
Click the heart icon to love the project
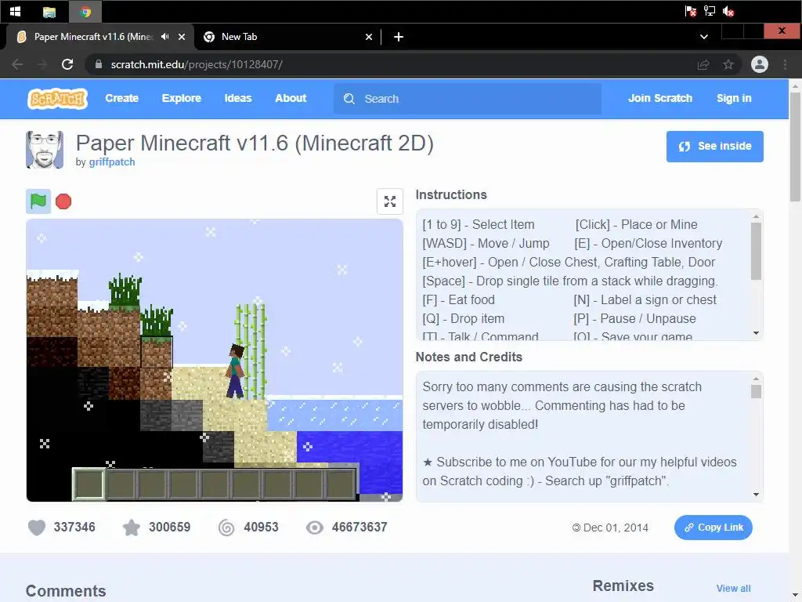click(37, 528)
